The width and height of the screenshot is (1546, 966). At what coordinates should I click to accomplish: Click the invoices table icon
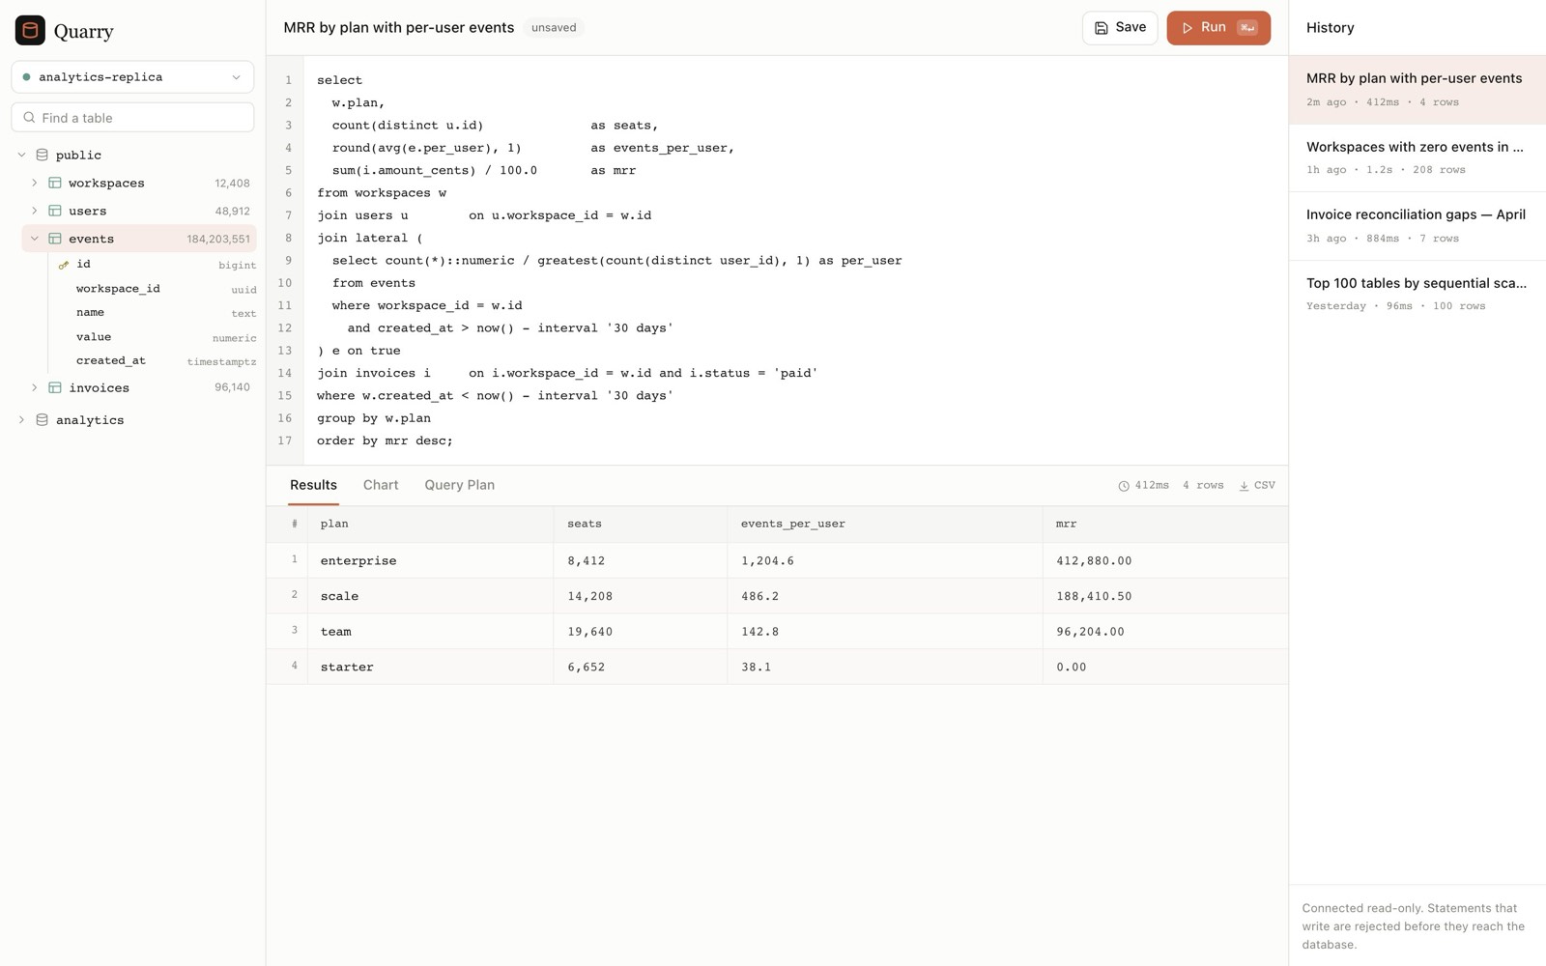(x=55, y=387)
